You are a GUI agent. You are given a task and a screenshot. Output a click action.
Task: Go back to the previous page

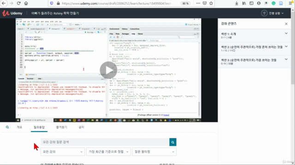[4, 3]
